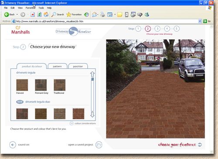Screen dimensions: 218x159
Task: Open the Favorites menu
Action: (31, 8)
